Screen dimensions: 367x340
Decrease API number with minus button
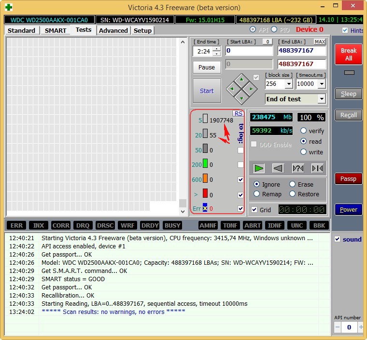337,327
